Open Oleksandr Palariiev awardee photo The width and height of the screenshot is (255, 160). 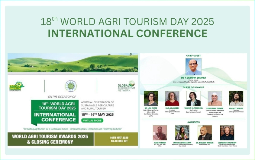point(227,133)
